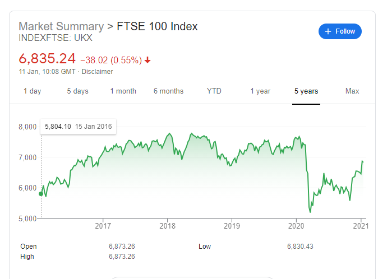The image size is (378, 279).
Task: Show the Max range tab
Action: [352, 91]
